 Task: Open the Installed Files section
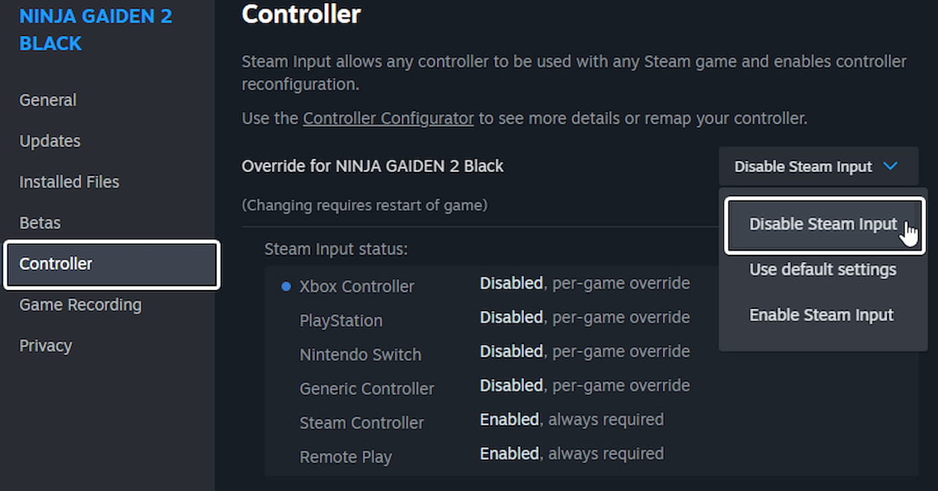[x=69, y=181]
